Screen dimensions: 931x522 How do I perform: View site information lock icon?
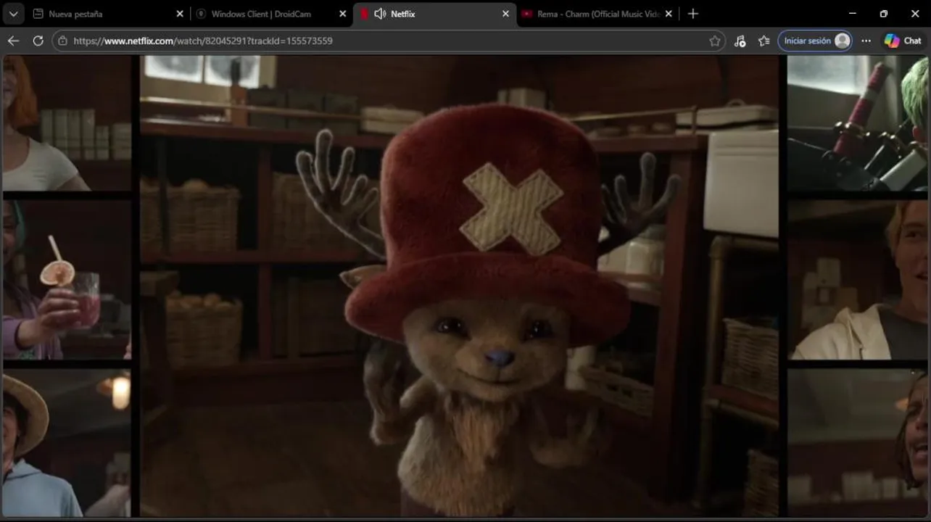[x=62, y=41]
